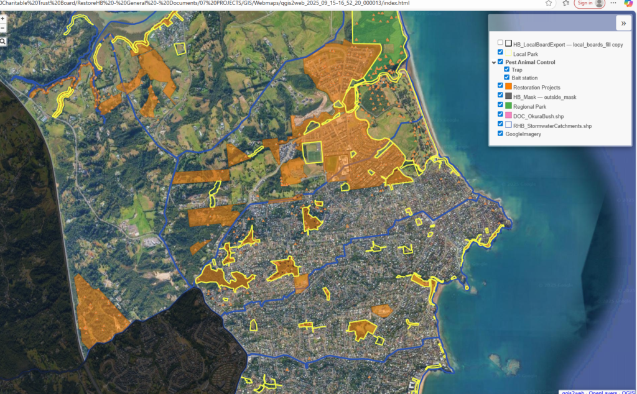Toggle off the Trap sublayer
This screenshot has width=637, height=394.
506,70
